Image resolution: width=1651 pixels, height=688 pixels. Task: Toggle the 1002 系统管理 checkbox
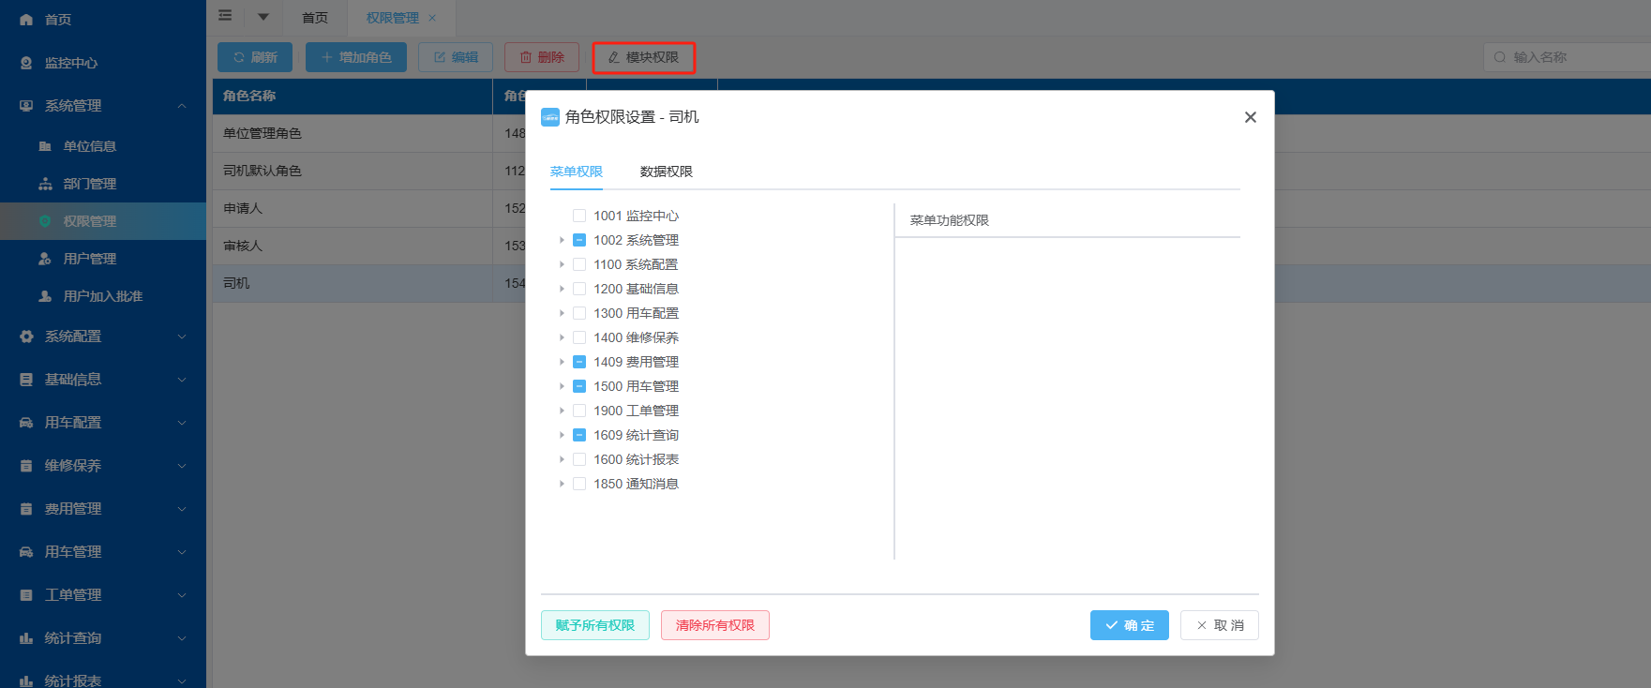(x=579, y=240)
